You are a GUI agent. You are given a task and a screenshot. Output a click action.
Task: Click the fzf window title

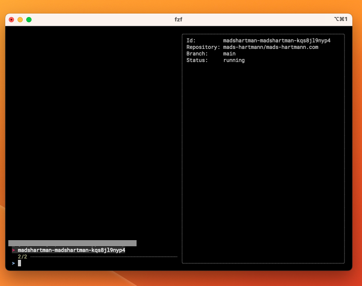[x=178, y=20]
